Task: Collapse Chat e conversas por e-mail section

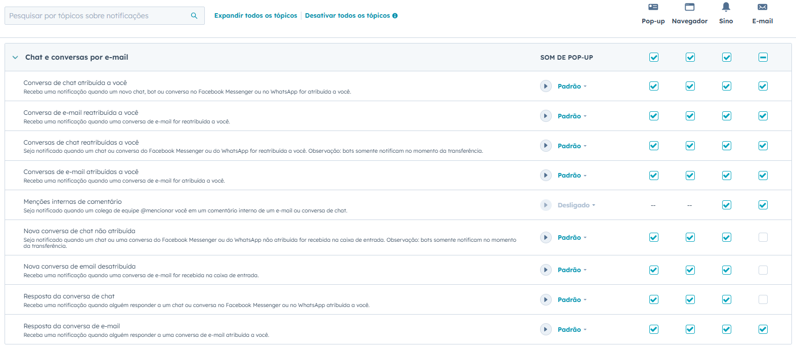Action: pos(15,57)
